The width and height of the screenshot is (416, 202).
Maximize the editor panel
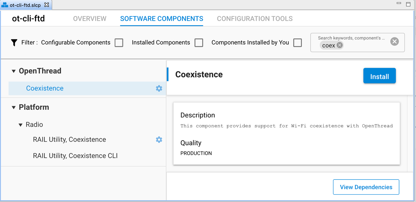click(408, 4)
